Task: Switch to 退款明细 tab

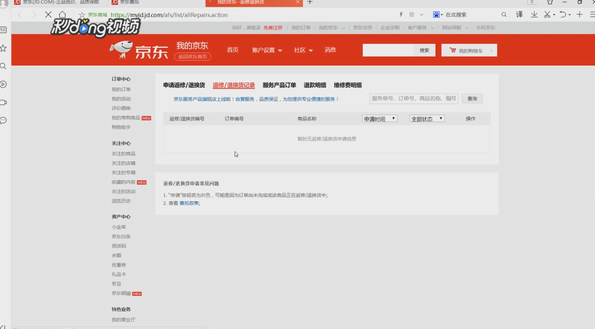Action: click(314, 85)
